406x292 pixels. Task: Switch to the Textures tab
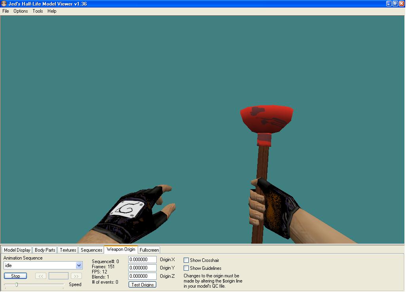tap(68, 250)
